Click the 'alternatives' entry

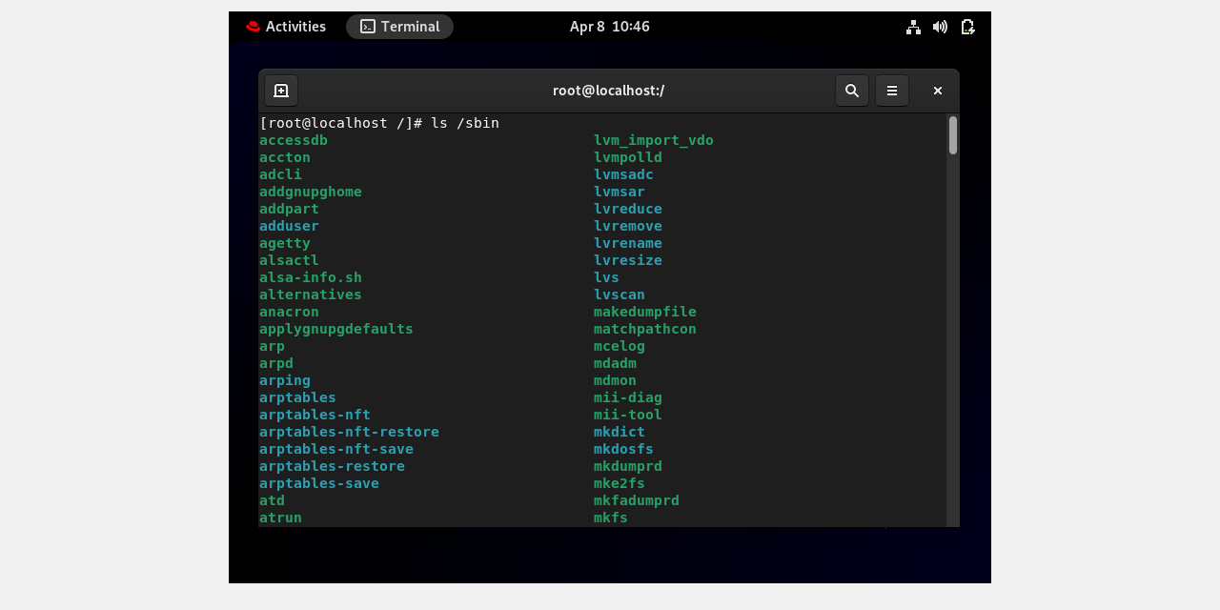pyautogui.click(x=311, y=295)
